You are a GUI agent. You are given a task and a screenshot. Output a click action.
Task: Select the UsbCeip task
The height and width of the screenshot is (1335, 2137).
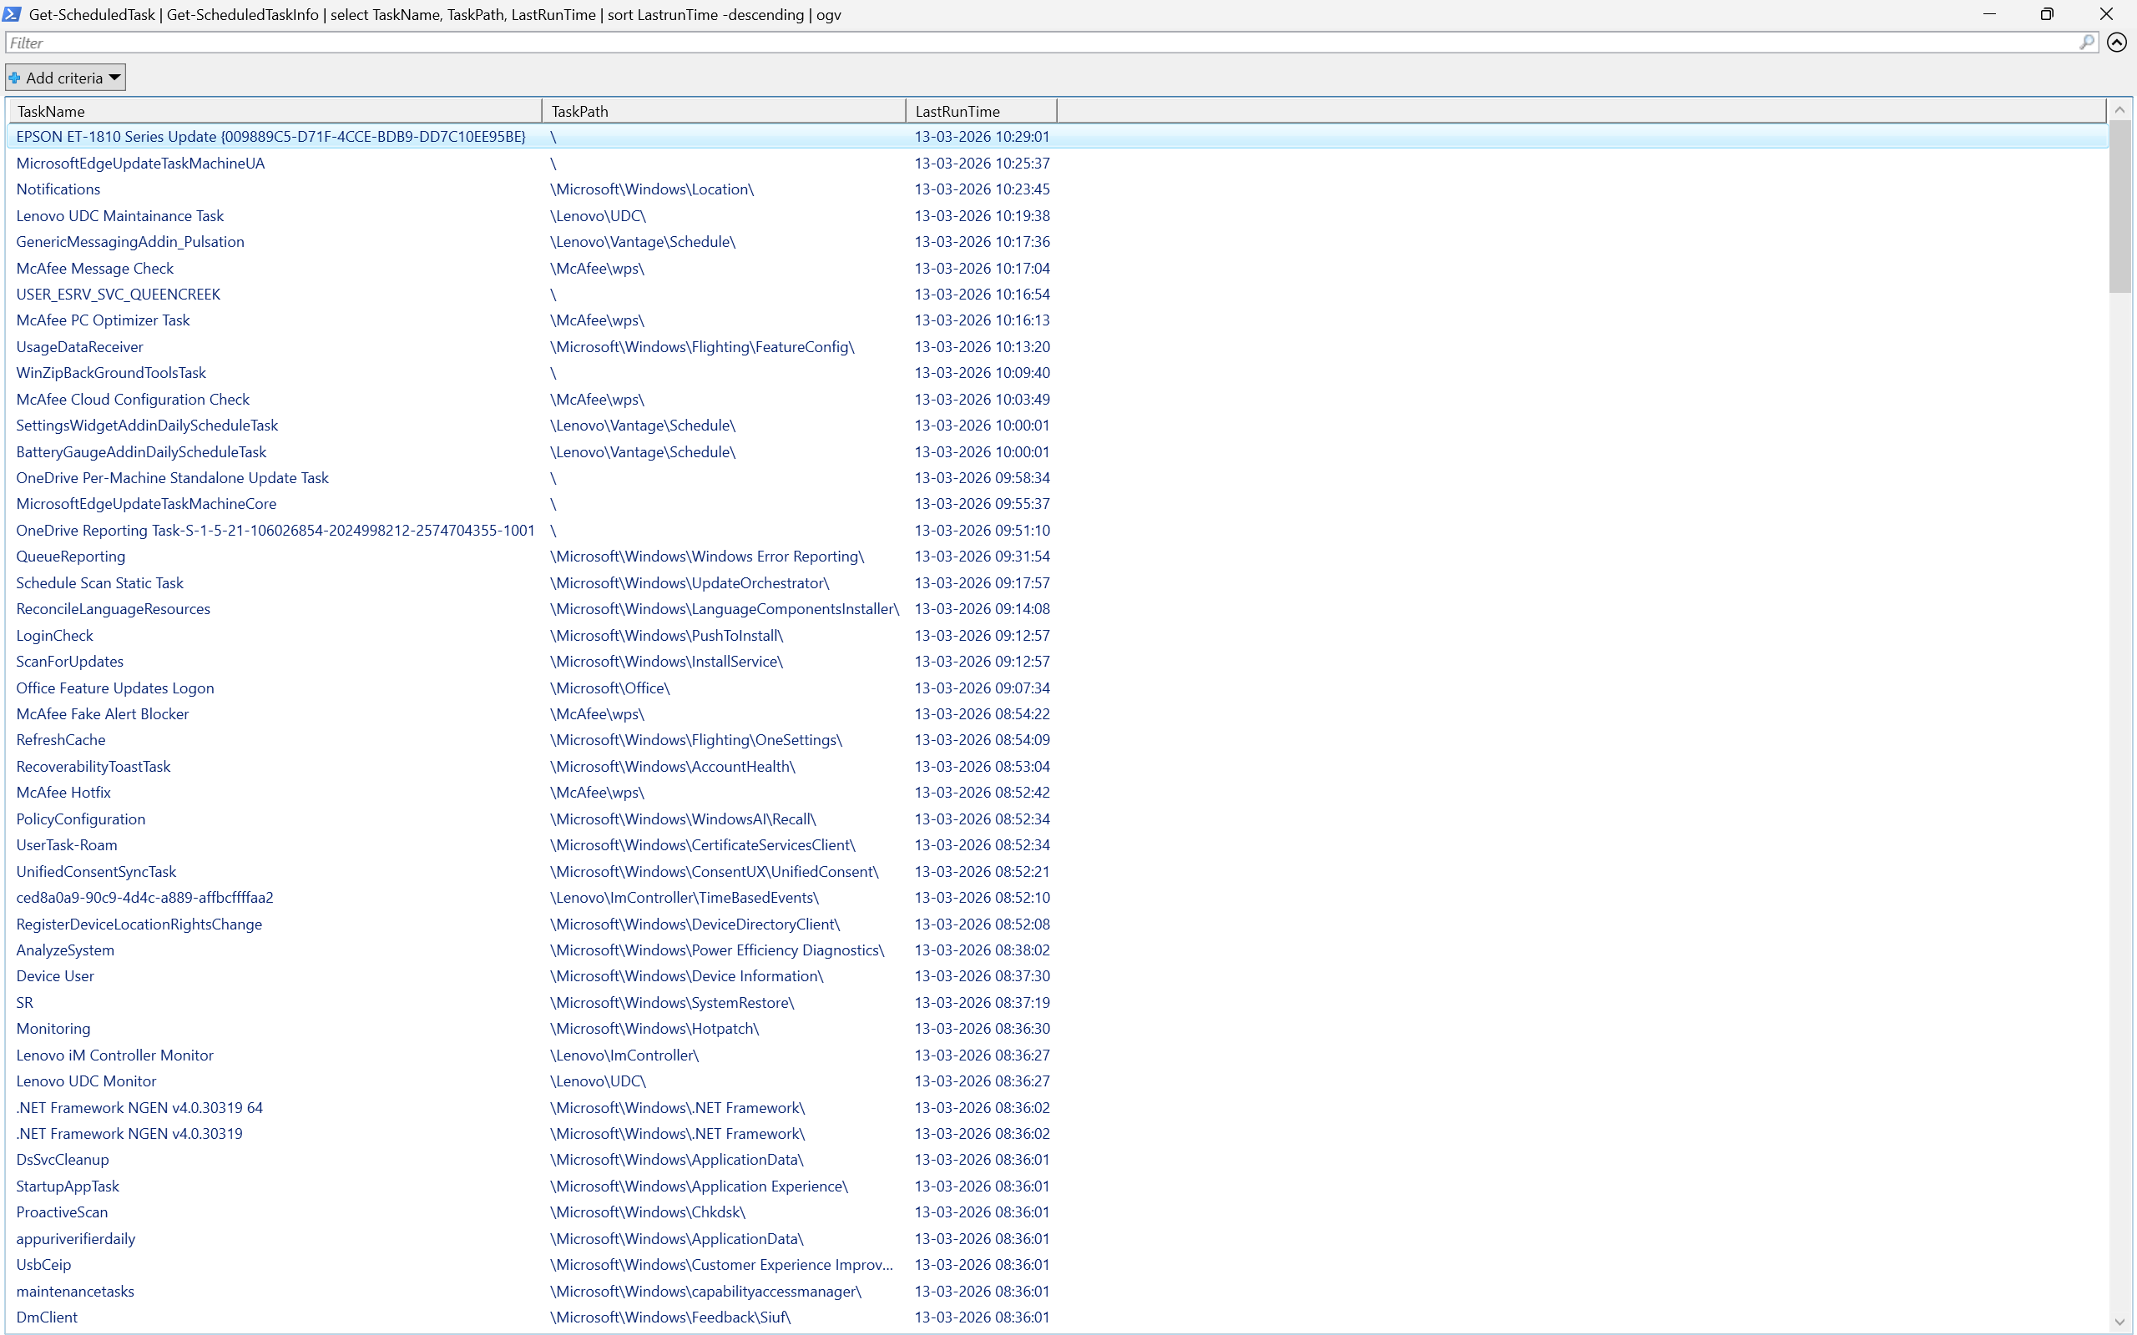click(1058, 1265)
